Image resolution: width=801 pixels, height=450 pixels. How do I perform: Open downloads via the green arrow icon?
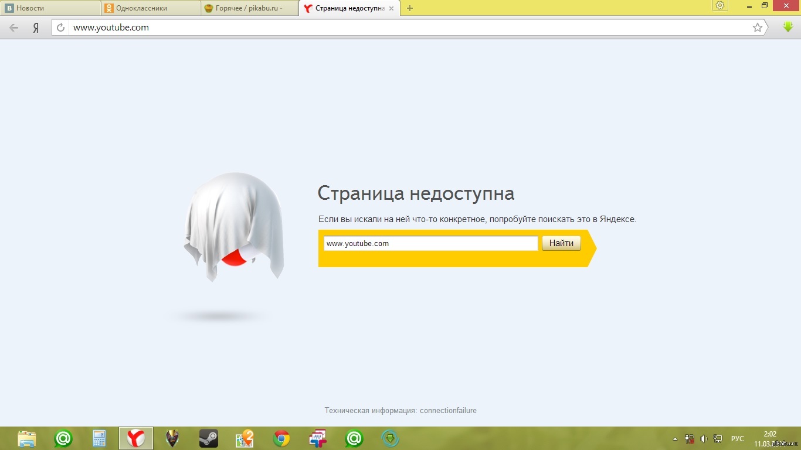pyautogui.click(x=789, y=27)
